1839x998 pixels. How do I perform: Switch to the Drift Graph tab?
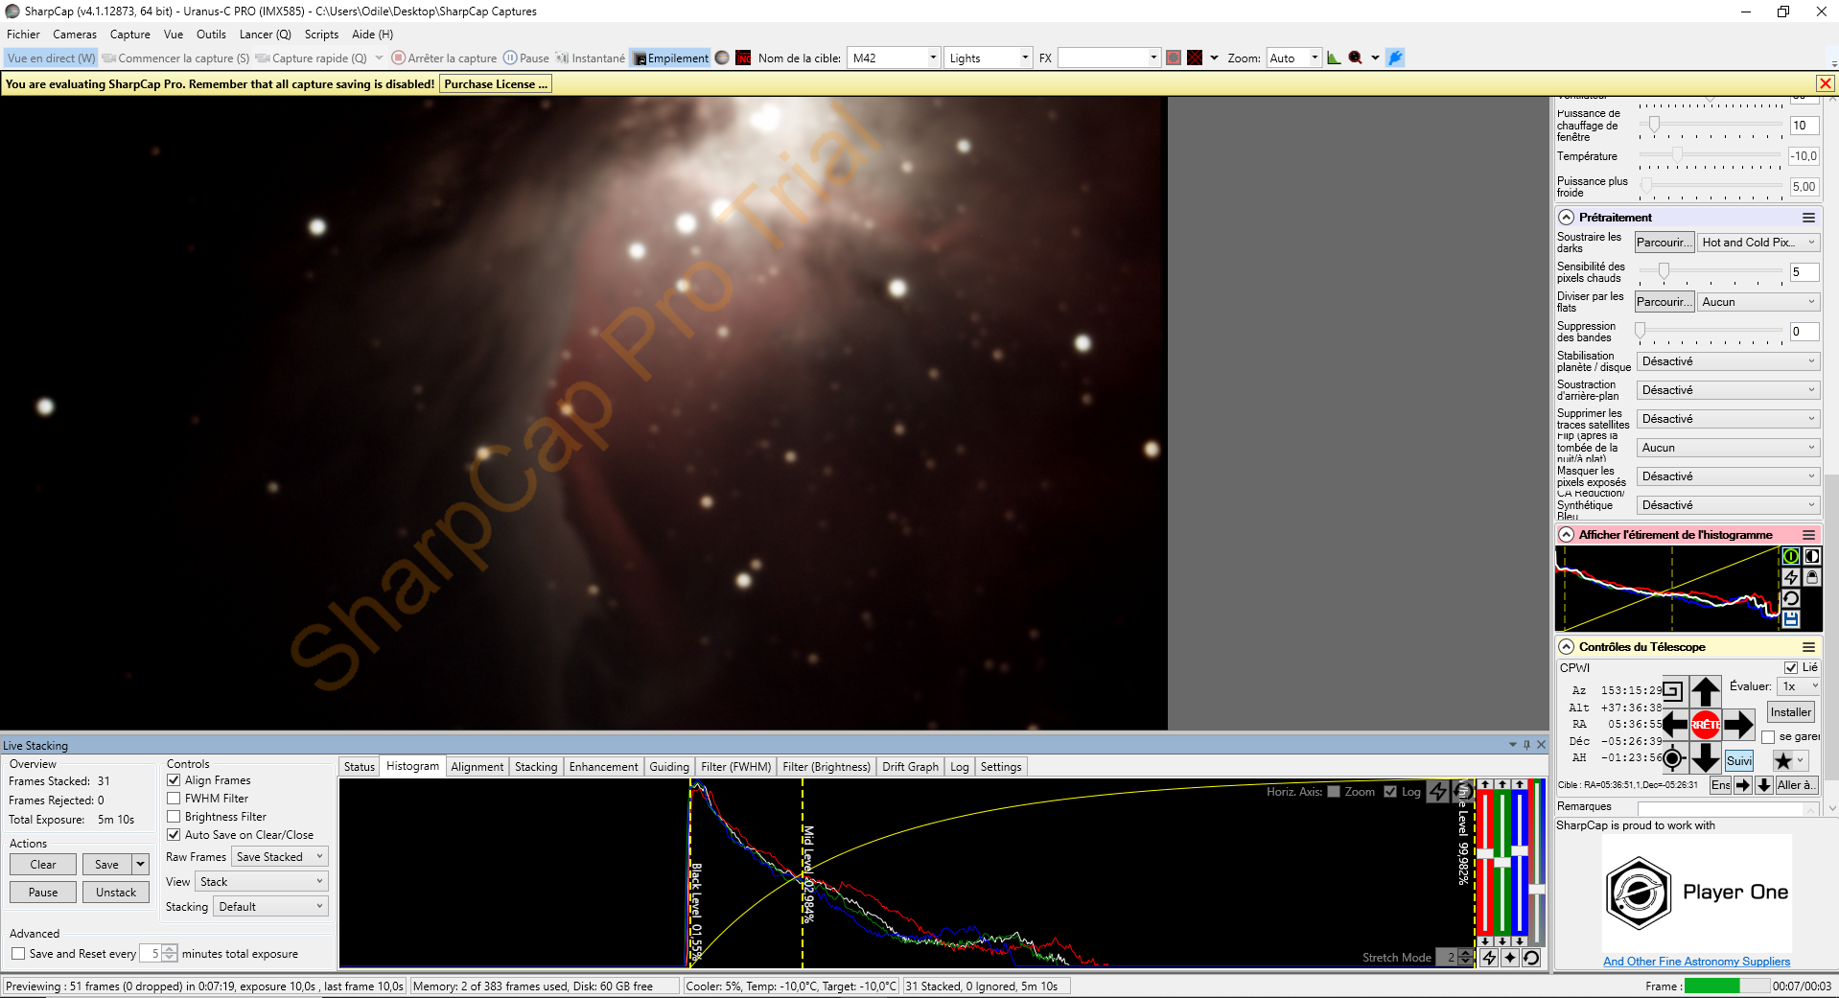[910, 767]
